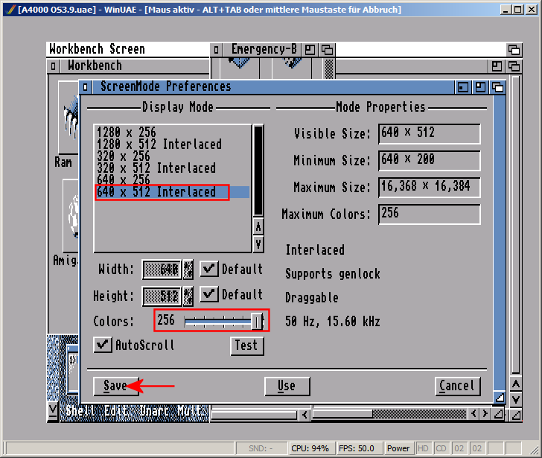Click the Power indicator in WinUAE status bar

tap(398, 448)
